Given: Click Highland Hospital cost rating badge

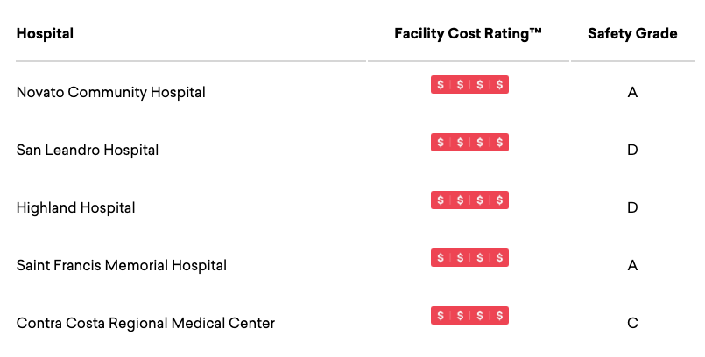Looking at the screenshot, I should [x=469, y=199].
